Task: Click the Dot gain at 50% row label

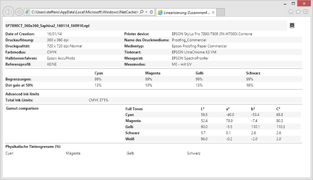Action: 19,85
